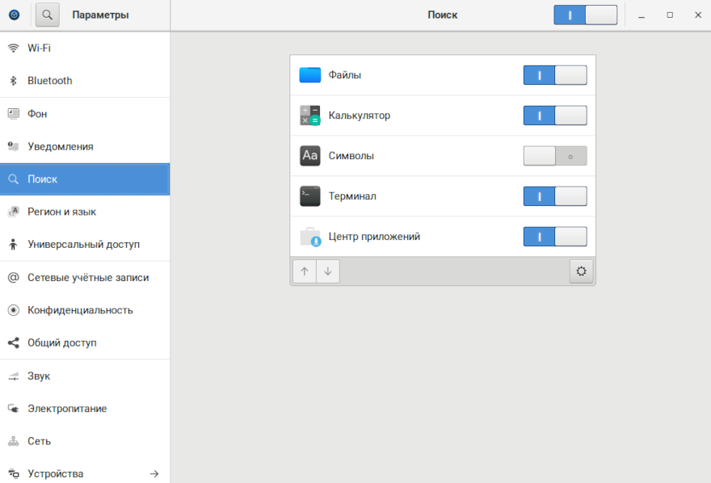The image size is (711, 483).
Task: Click the Software Center bag icon
Action: point(310,237)
